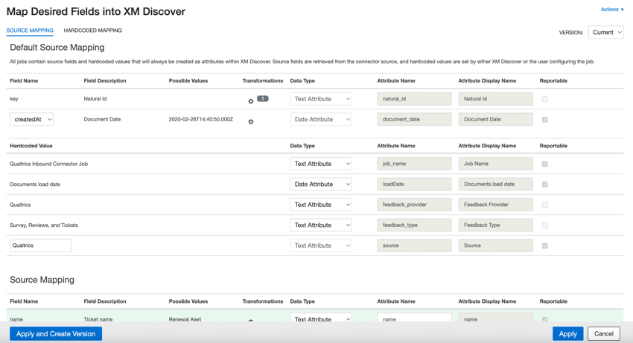
Task: Open transformations gear for key field
Action: coord(251,101)
